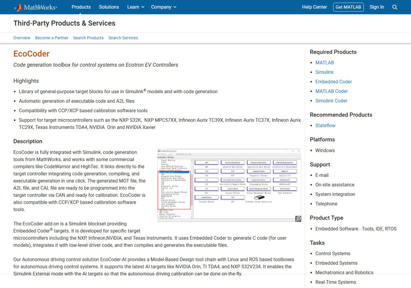
Task: Go to Help Center
Action: [315, 7]
